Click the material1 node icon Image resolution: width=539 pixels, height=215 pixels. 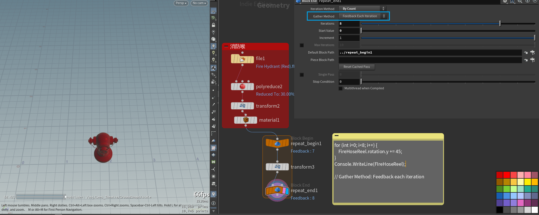click(246, 120)
